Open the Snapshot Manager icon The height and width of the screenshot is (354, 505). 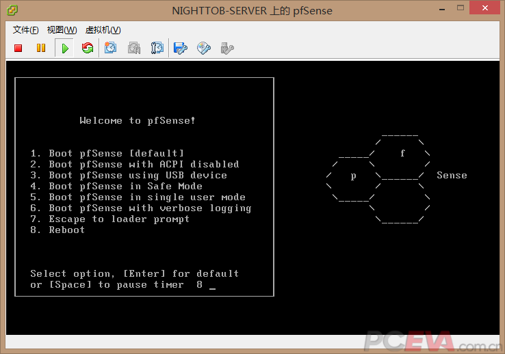[x=157, y=48]
